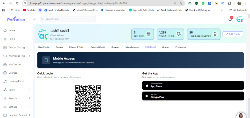This screenshot has width=250, height=118.
Task: Click the Edit Profile button
Action: 233,34
